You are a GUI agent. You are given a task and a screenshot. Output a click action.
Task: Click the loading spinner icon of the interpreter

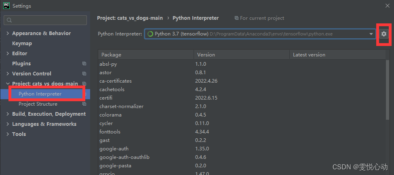click(150, 34)
